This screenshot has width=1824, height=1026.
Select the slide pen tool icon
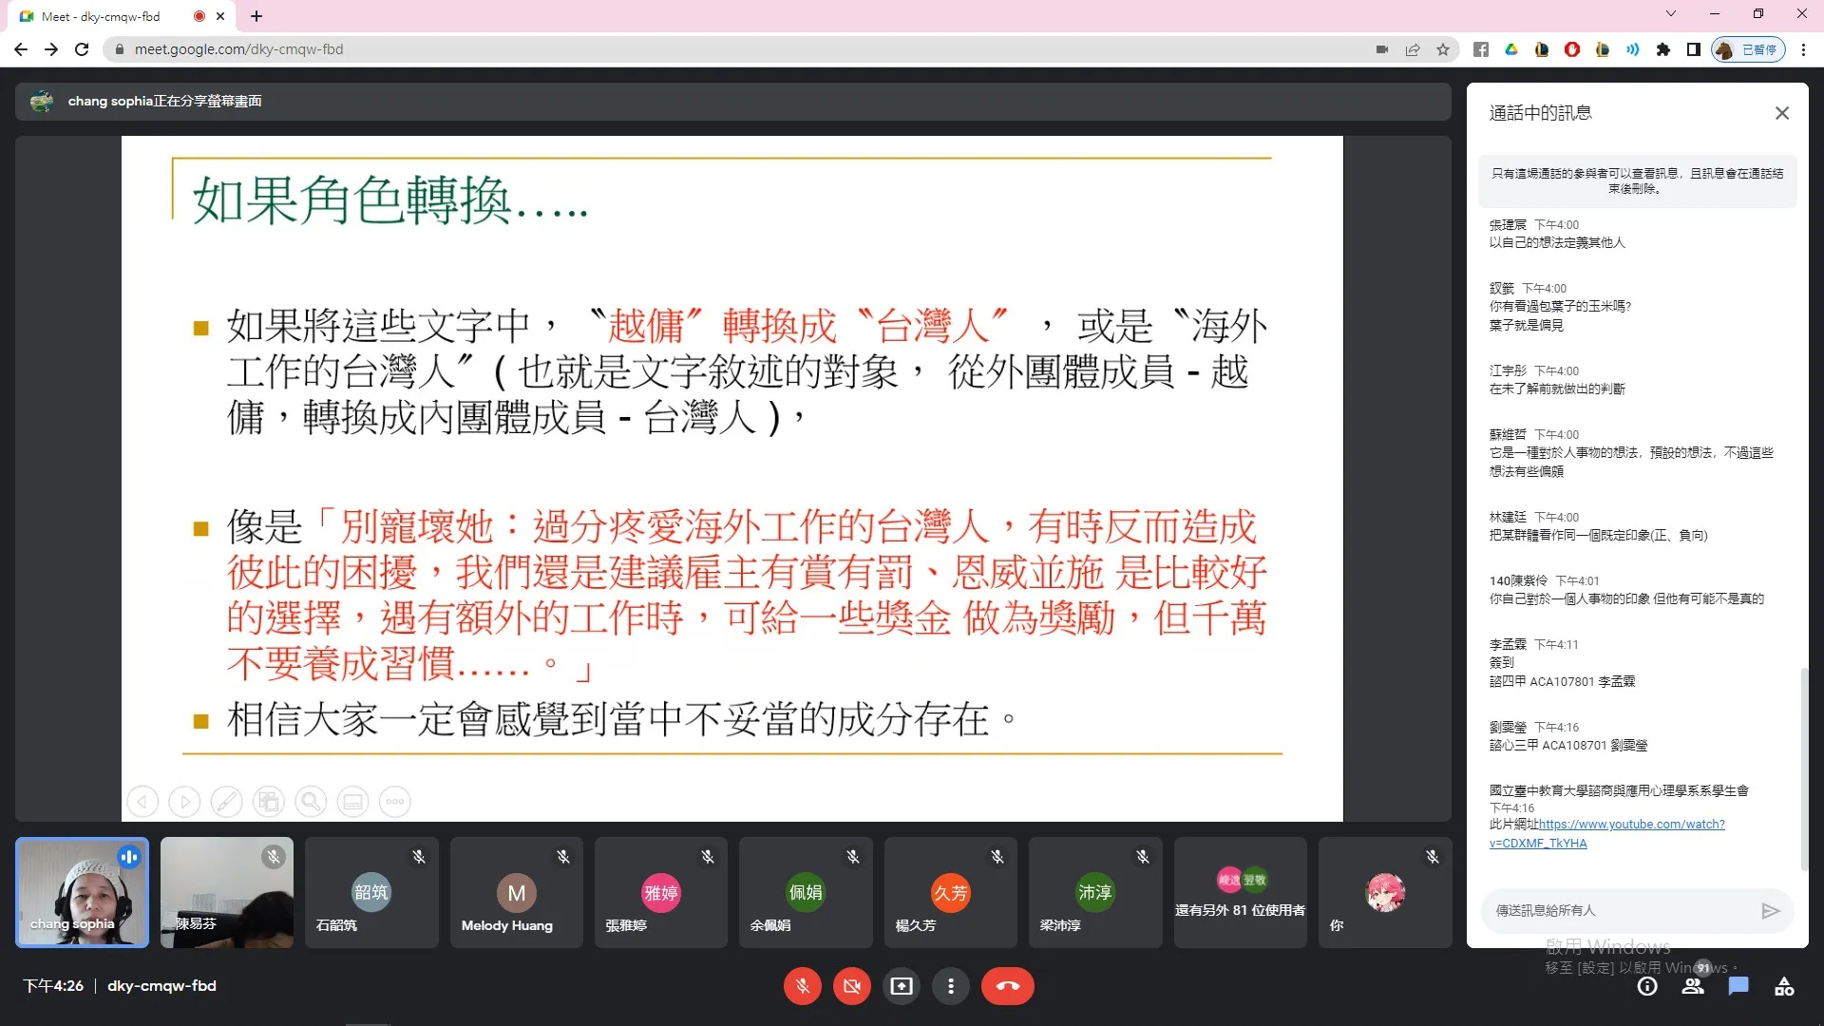click(226, 802)
